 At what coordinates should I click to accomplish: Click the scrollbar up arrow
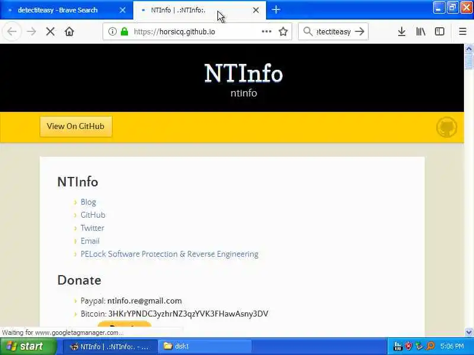(469, 49)
